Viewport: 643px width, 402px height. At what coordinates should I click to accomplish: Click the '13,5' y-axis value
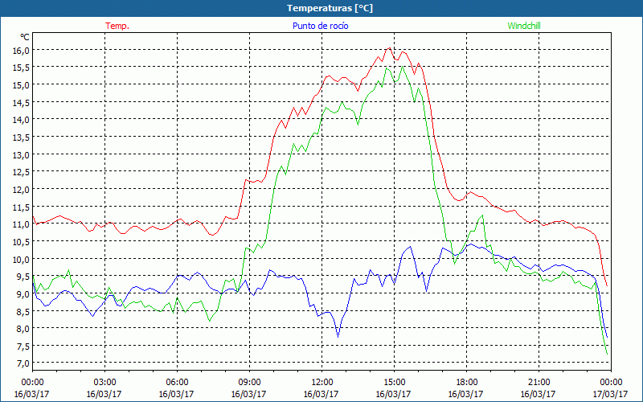(x=21, y=137)
